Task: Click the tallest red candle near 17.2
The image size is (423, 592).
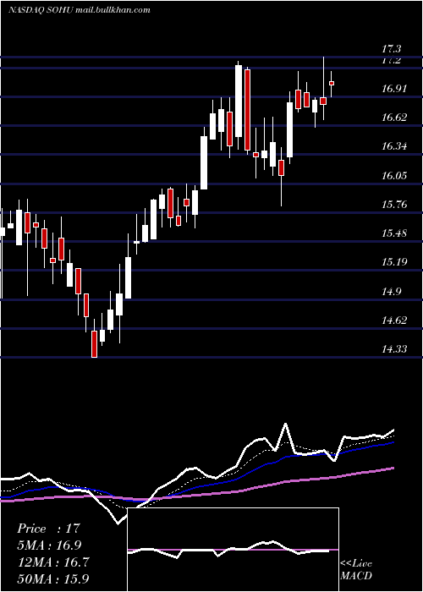Action: [247, 109]
